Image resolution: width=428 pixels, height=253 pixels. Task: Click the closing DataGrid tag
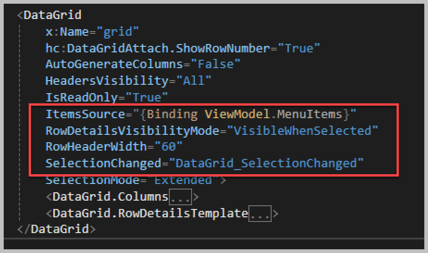tap(56, 229)
